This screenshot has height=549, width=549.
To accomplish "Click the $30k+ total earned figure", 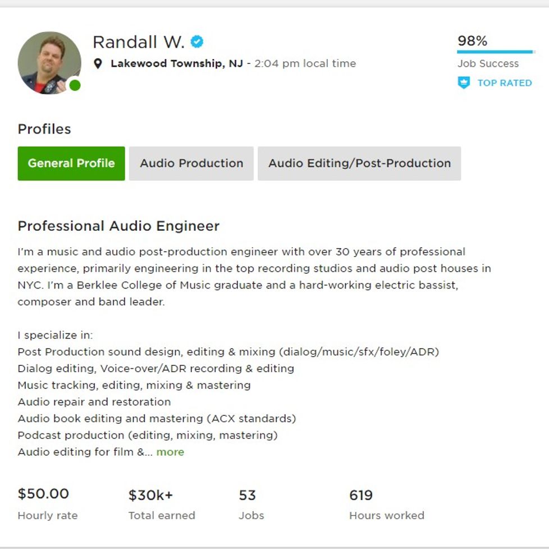I will [150, 495].
